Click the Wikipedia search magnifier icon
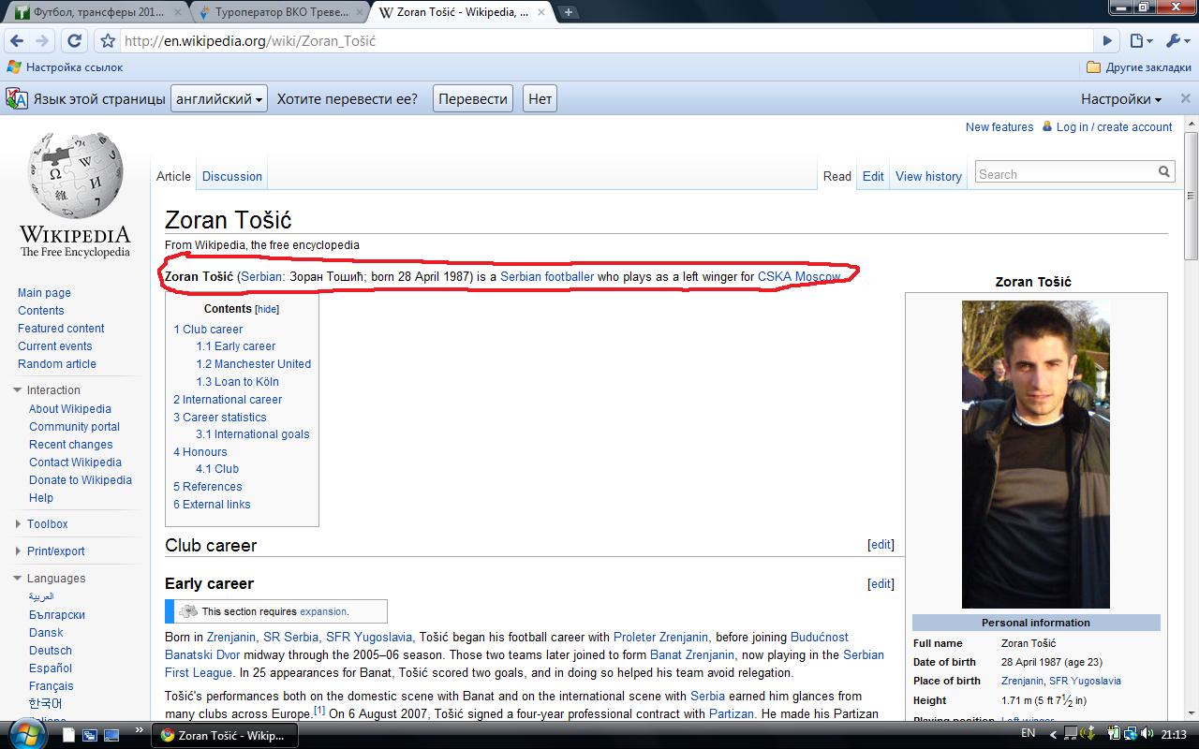Viewport: 1199px width, 749px height. coord(1164,172)
